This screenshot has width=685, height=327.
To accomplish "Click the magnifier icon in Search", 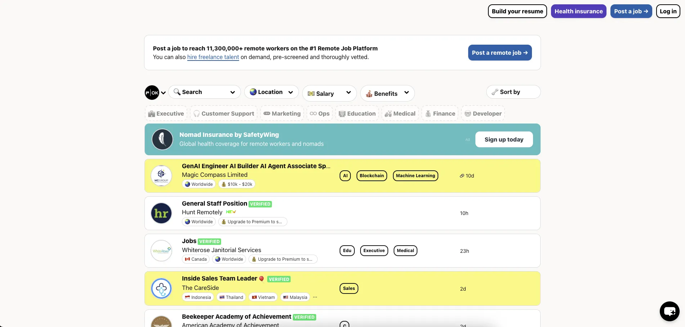I will click(177, 92).
